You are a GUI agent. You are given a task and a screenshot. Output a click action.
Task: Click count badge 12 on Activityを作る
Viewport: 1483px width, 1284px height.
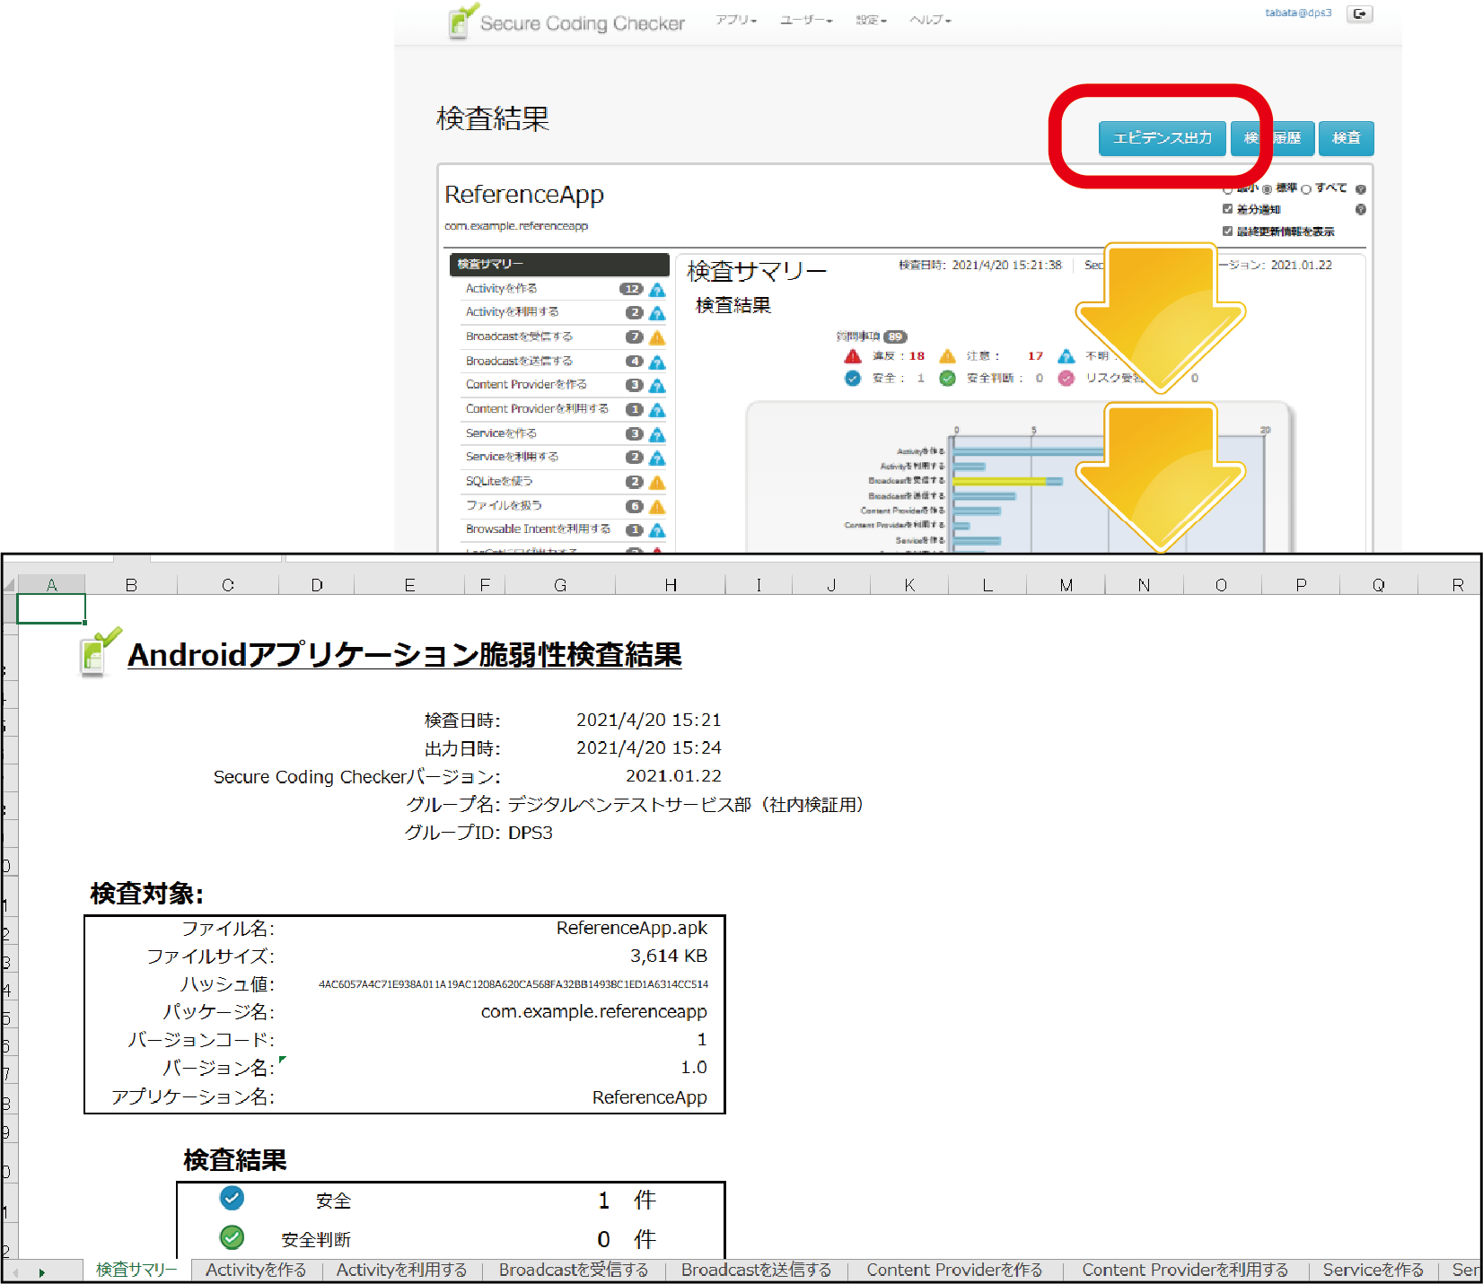tap(632, 289)
